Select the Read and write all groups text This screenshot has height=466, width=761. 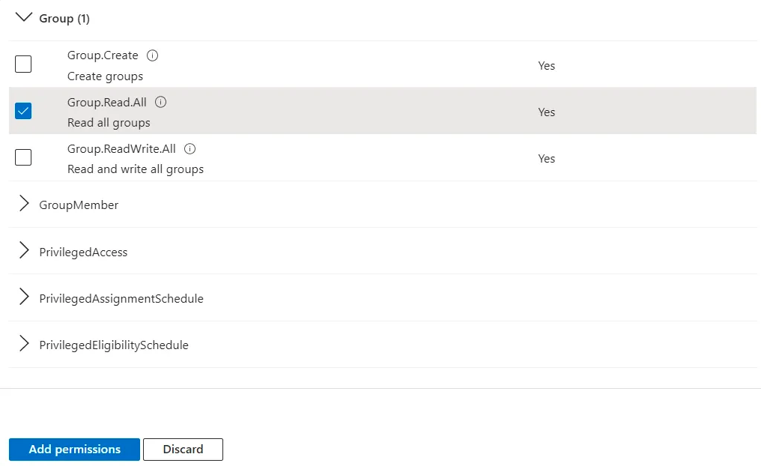(x=136, y=169)
